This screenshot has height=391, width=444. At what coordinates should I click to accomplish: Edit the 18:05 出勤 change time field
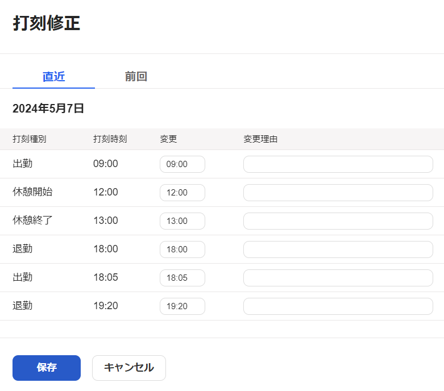click(x=182, y=278)
